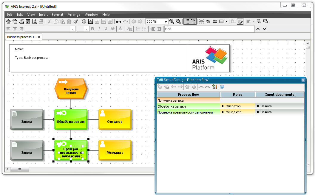Open model properties via the info icon
This screenshot has height=195, width=315.
coord(84,21)
